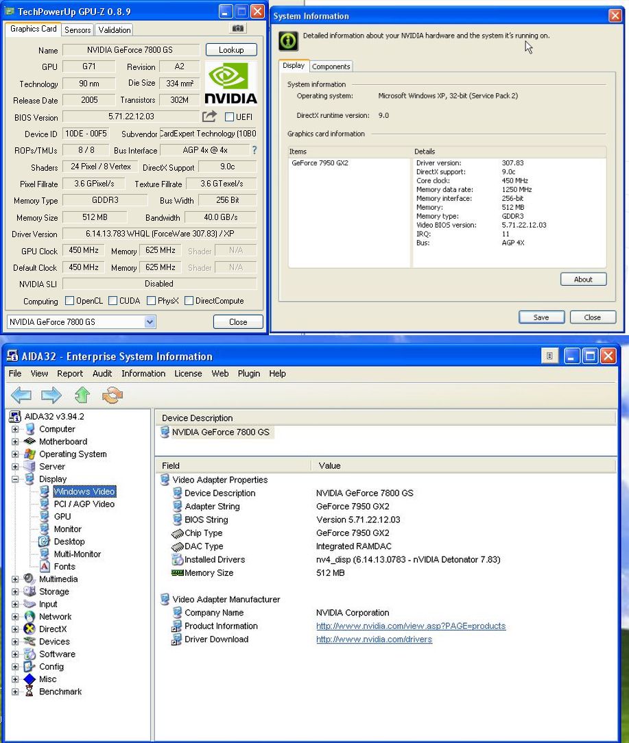
Task: Click the BIOS Version field in GPU-Z
Action: (131, 117)
